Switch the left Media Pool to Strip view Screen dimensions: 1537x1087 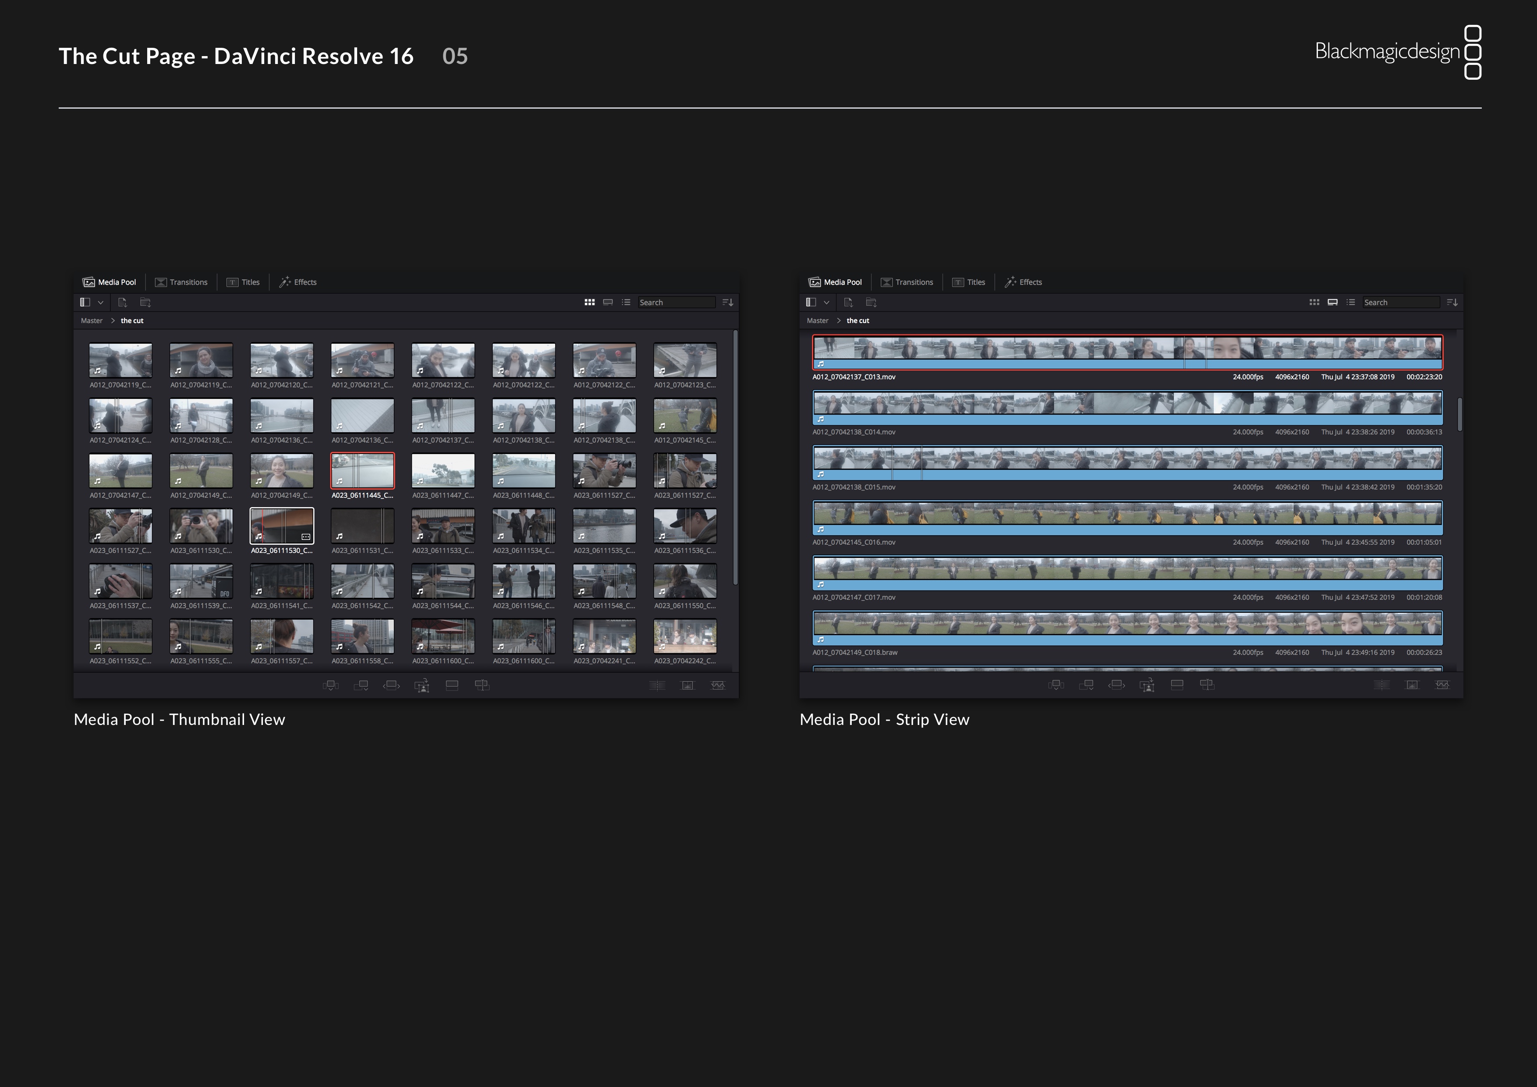click(608, 302)
